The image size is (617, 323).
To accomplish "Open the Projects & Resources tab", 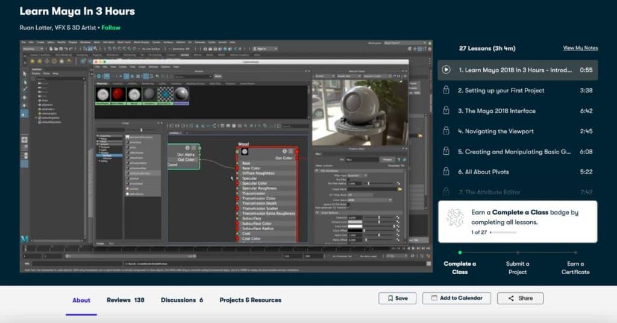I will (x=250, y=300).
